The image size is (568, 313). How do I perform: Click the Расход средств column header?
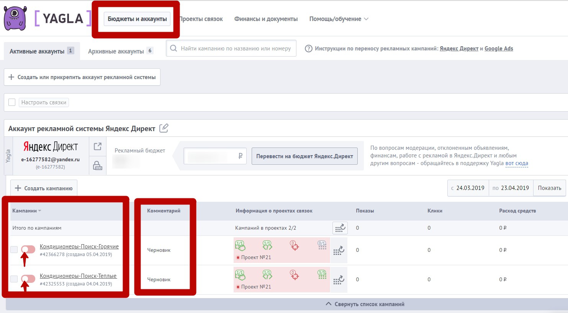(x=517, y=211)
